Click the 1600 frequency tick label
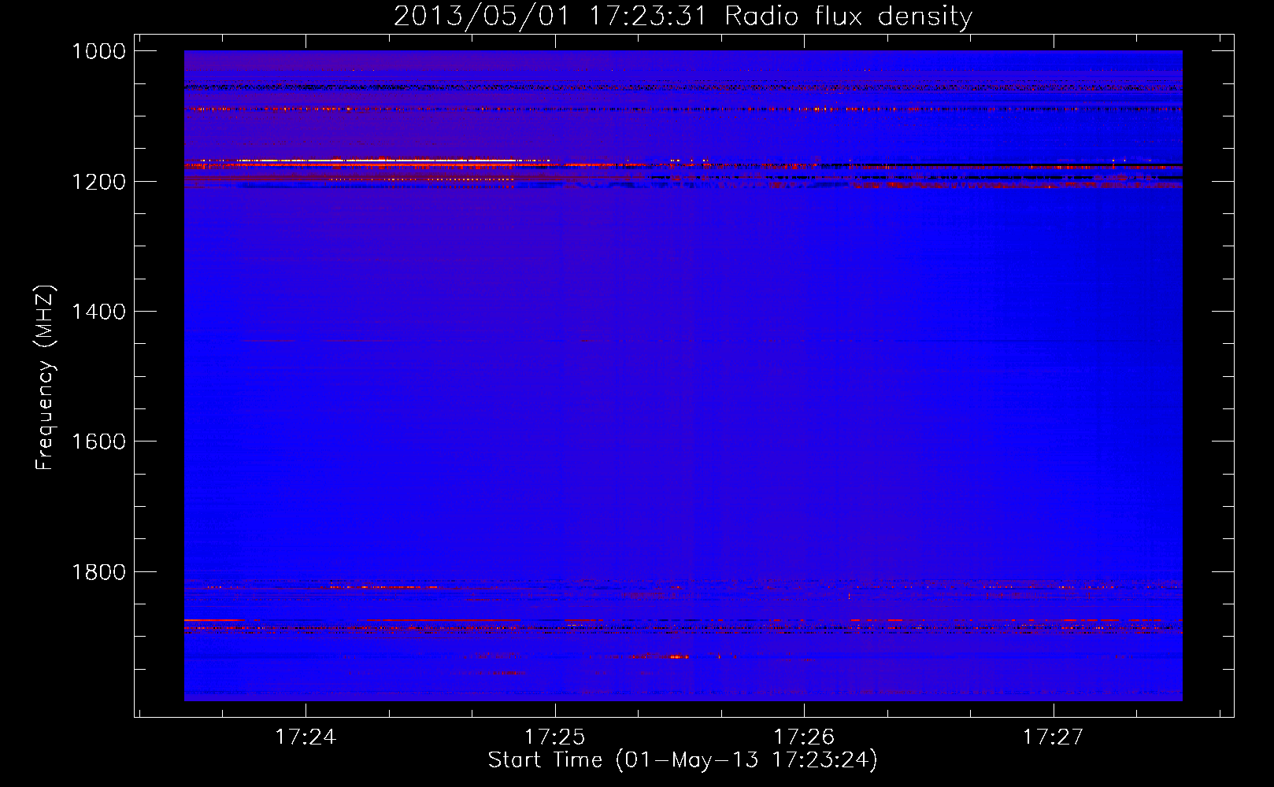Image resolution: width=1274 pixels, height=787 pixels. pos(98,442)
